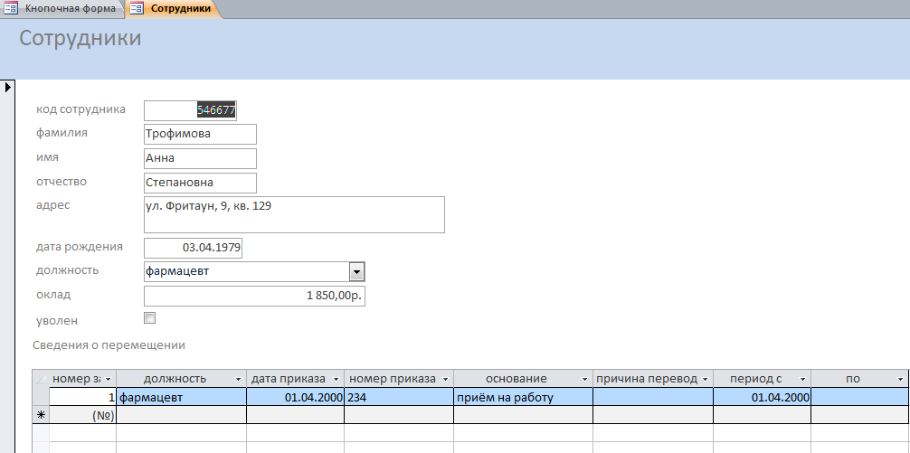This screenshot has width=910, height=453.
Task: Click период с cell 01.04.2000
Action: [x=762, y=397]
